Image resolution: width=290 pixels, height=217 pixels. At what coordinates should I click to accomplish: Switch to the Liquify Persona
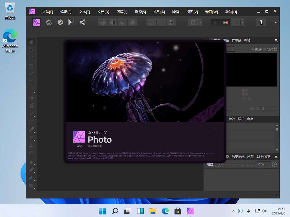pos(49,23)
